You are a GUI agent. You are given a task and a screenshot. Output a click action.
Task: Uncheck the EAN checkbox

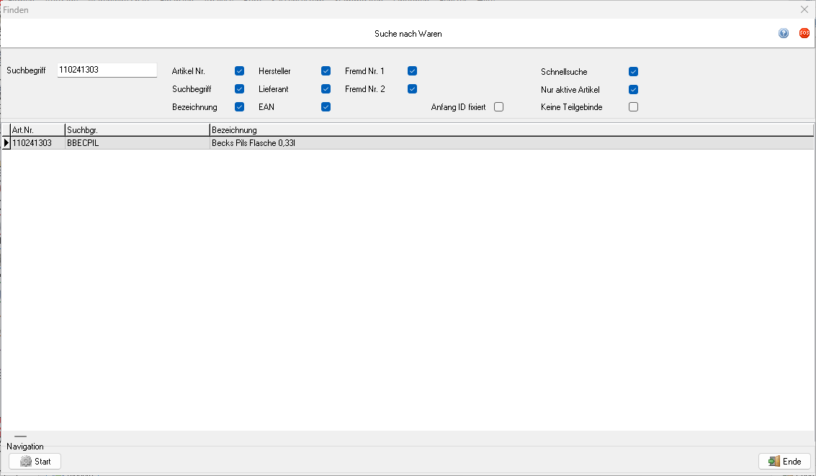coord(326,107)
